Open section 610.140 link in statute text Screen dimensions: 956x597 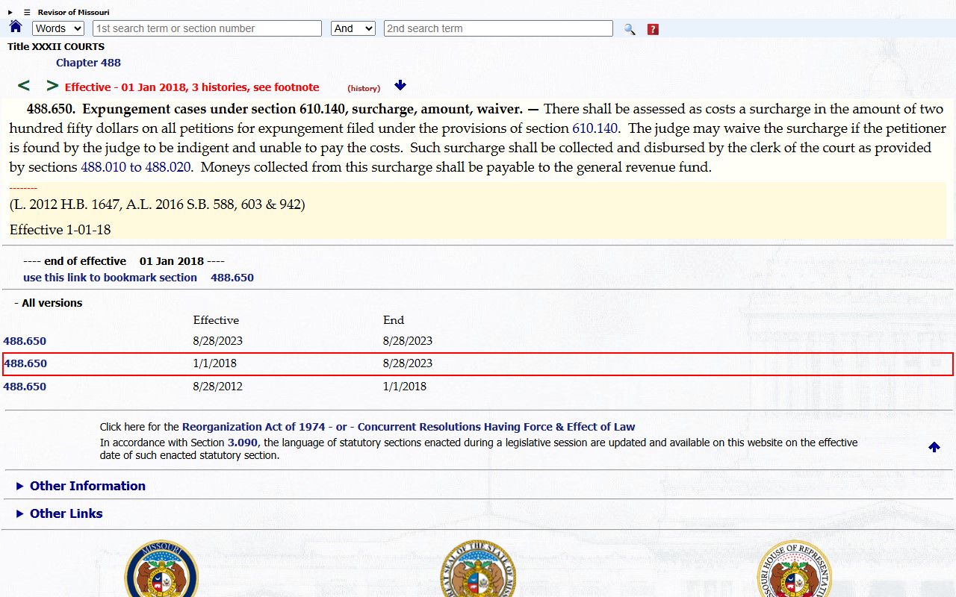point(595,128)
